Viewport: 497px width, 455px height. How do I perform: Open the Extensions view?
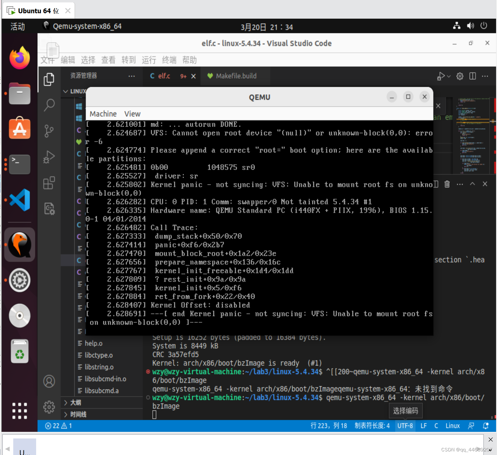tap(49, 183)
